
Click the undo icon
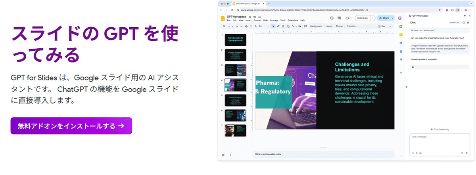pos(237,26)
